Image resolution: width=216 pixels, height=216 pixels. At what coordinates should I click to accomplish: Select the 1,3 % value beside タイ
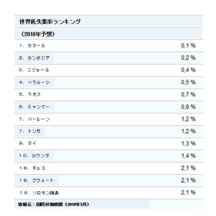coord(188,144)
